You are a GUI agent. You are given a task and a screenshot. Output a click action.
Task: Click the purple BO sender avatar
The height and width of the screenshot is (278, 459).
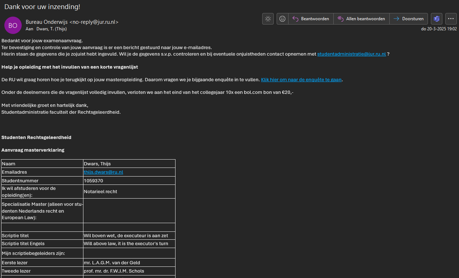[13, 25]
